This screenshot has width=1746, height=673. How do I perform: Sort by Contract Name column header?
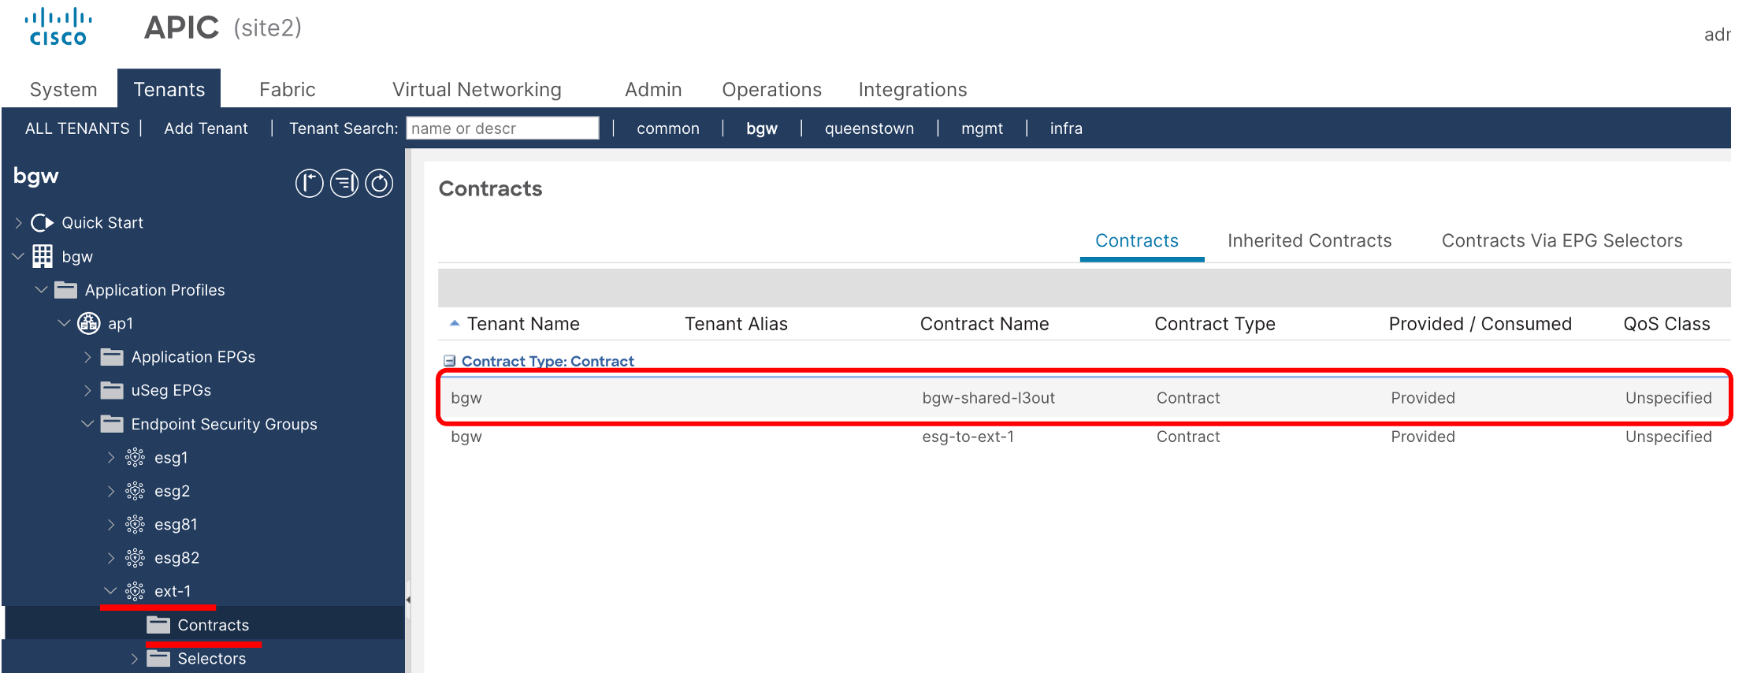click(984, 324)
